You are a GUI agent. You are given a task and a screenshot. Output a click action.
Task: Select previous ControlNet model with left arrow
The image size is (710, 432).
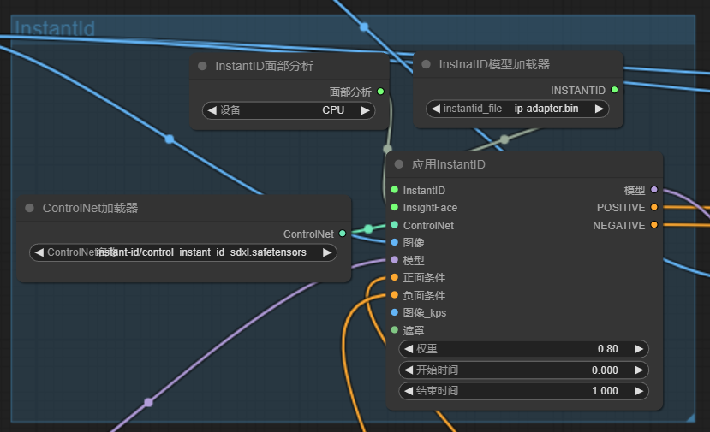(x=39, y=252)
